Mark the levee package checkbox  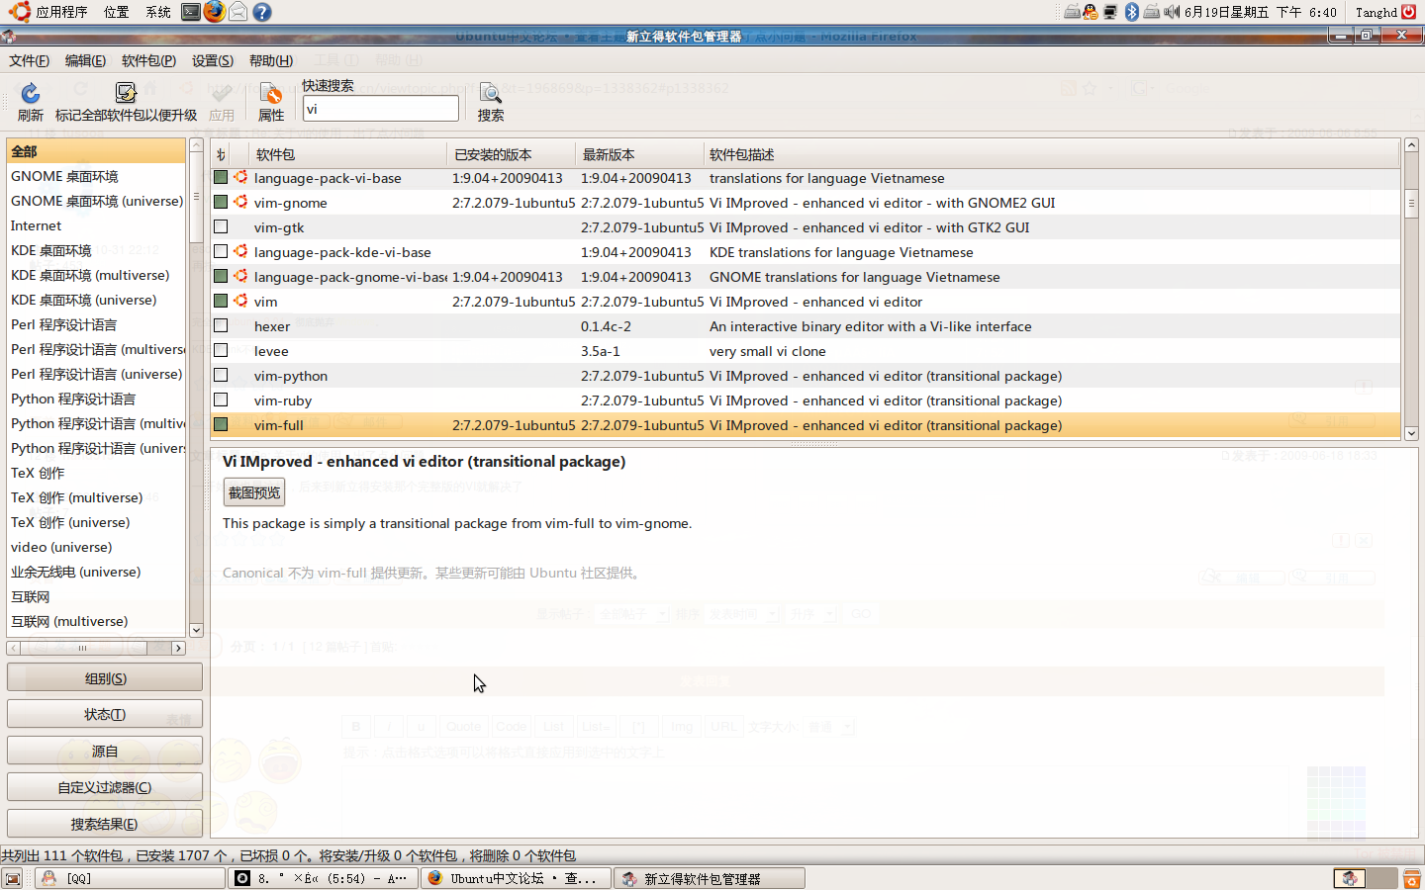tap(221, 350)
